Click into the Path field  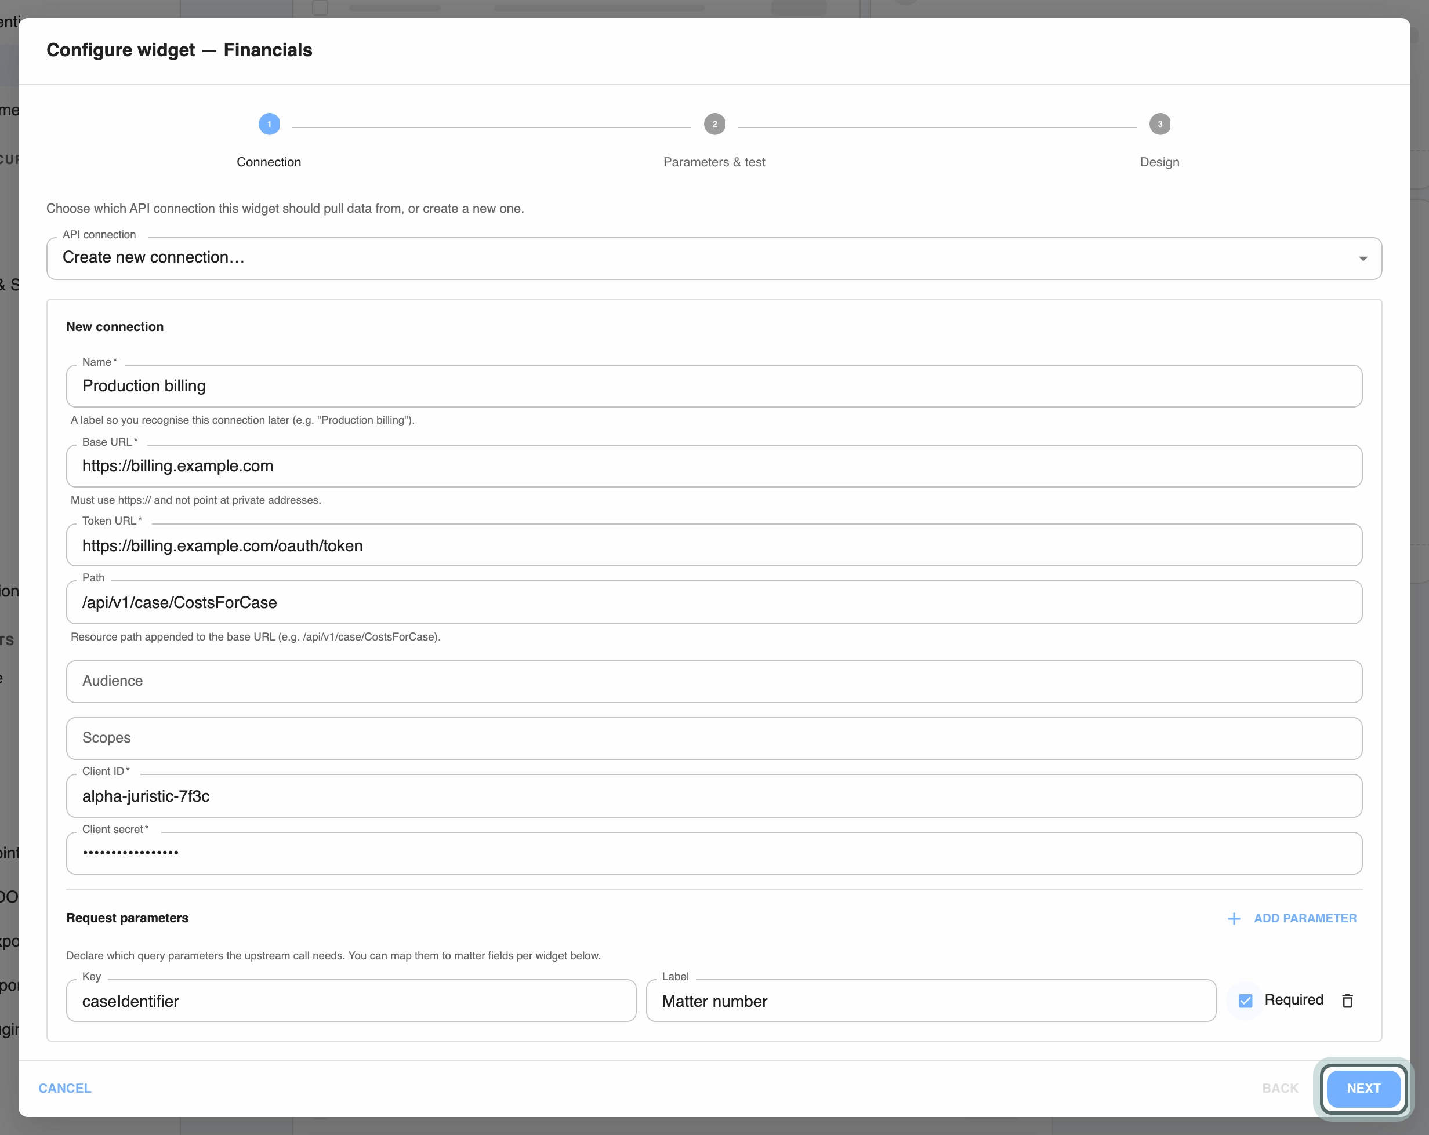[714, 602]
